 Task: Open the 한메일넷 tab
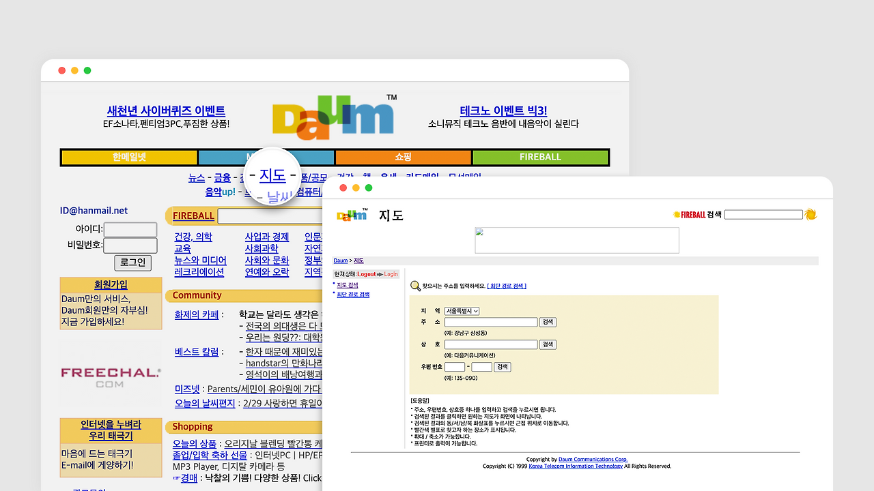(129, 157)
